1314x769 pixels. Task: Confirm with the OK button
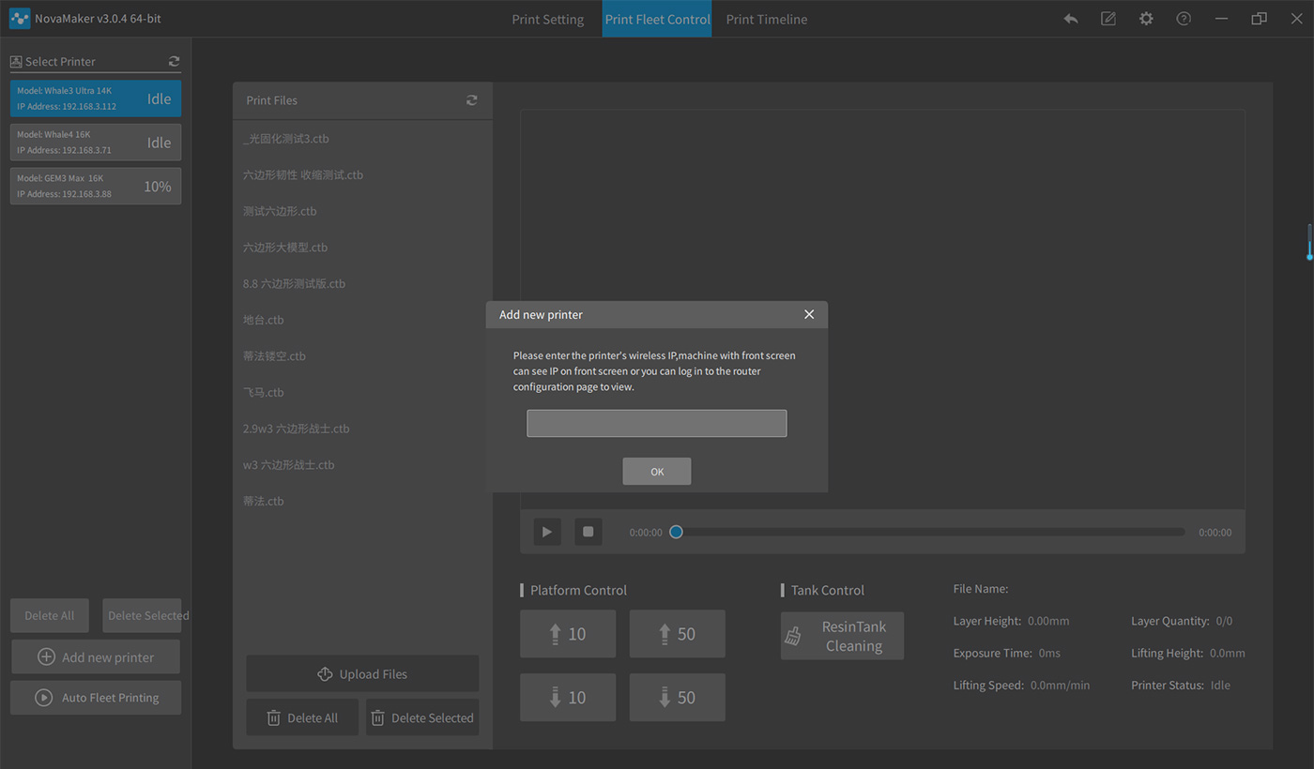pyautogui.click(x=657, y=472)
